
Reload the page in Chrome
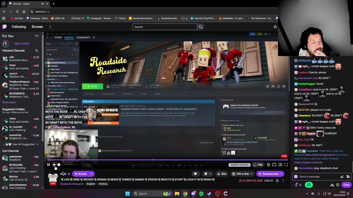click(17, 12)
